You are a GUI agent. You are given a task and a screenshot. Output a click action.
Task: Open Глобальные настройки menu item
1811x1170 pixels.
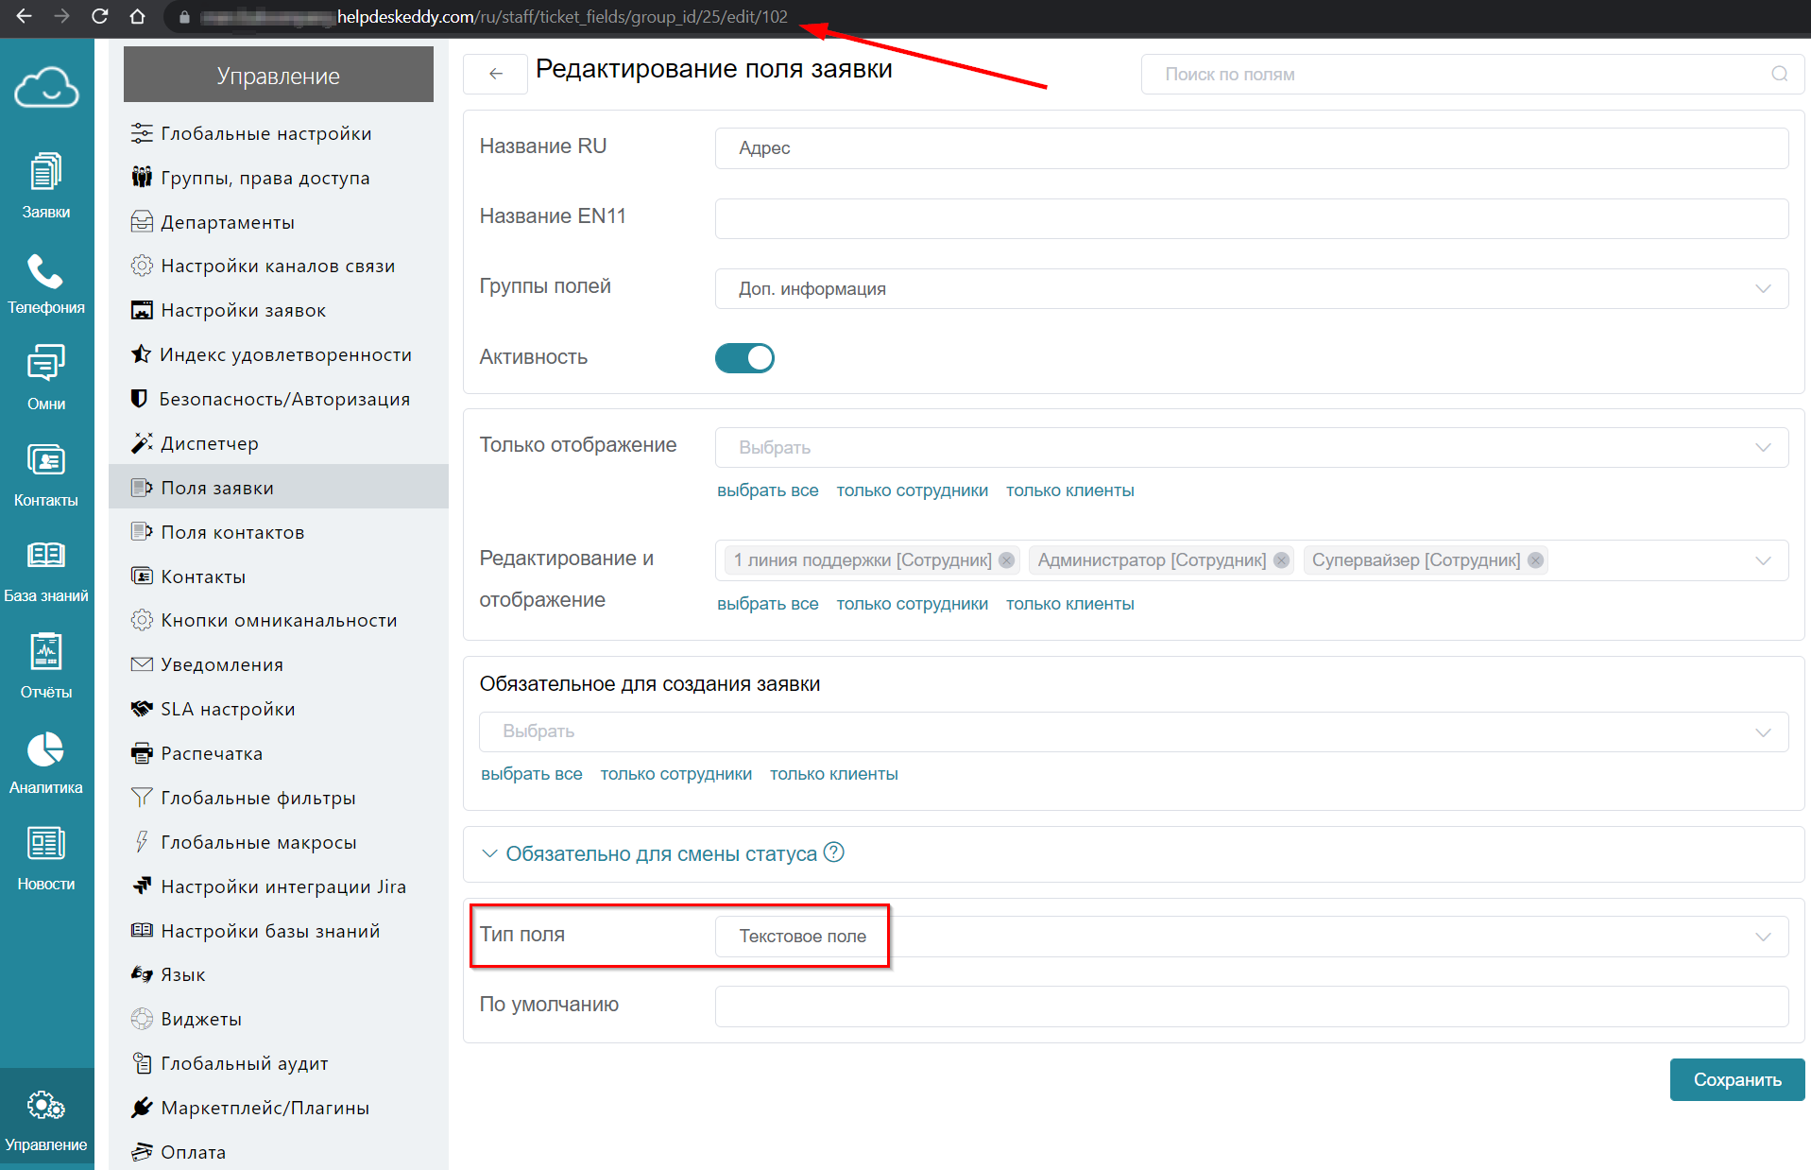[279, 133]
